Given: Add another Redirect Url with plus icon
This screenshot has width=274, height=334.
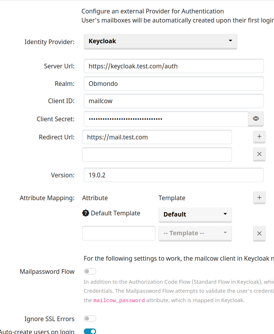Looking at the screenshot, I should 259,136.
